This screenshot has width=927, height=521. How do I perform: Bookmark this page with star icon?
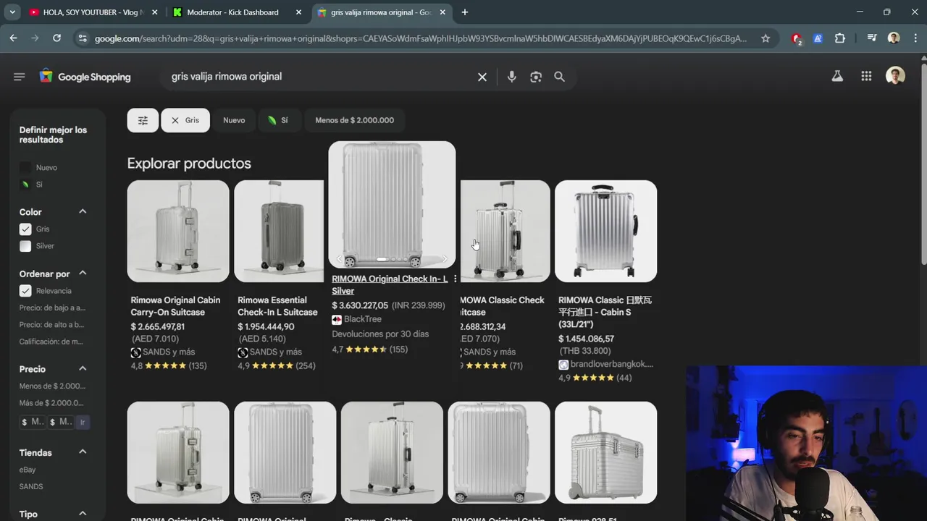point(765,38)
